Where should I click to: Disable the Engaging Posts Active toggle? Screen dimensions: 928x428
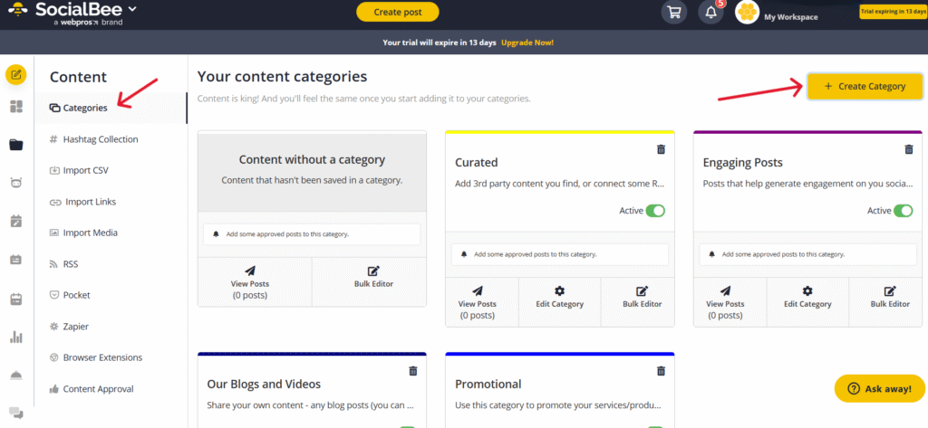(x=903, y=211)
